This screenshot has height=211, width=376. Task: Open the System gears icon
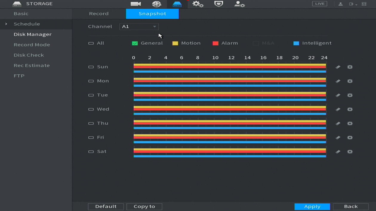pos(198,4)
